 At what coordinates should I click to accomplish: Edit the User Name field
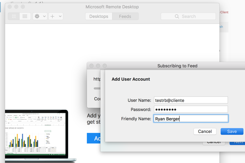[x=191, y=100]
